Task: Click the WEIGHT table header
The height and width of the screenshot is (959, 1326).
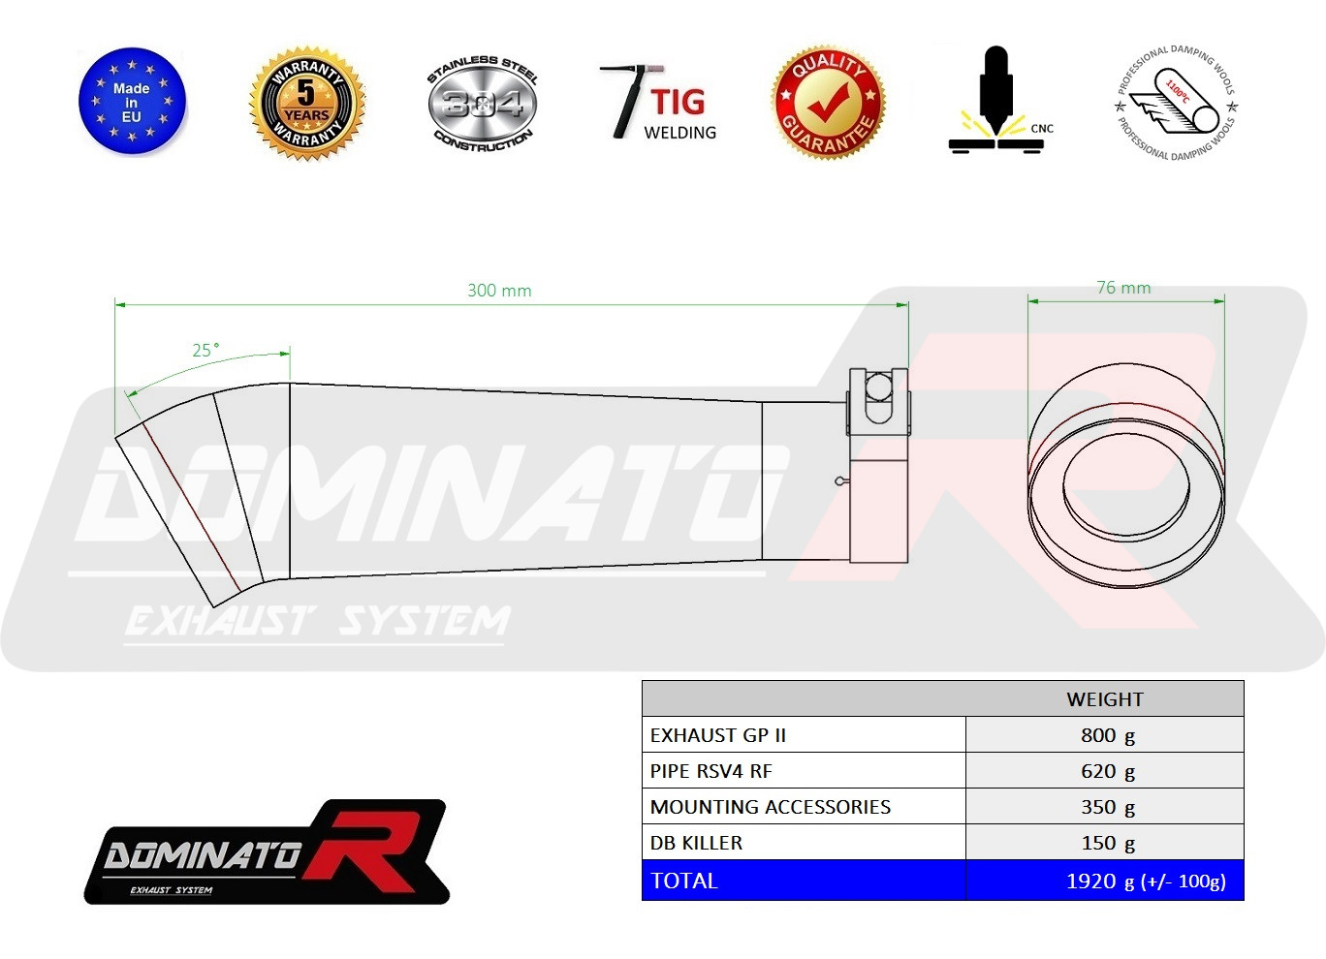Action: click(x=1105, y=699)
